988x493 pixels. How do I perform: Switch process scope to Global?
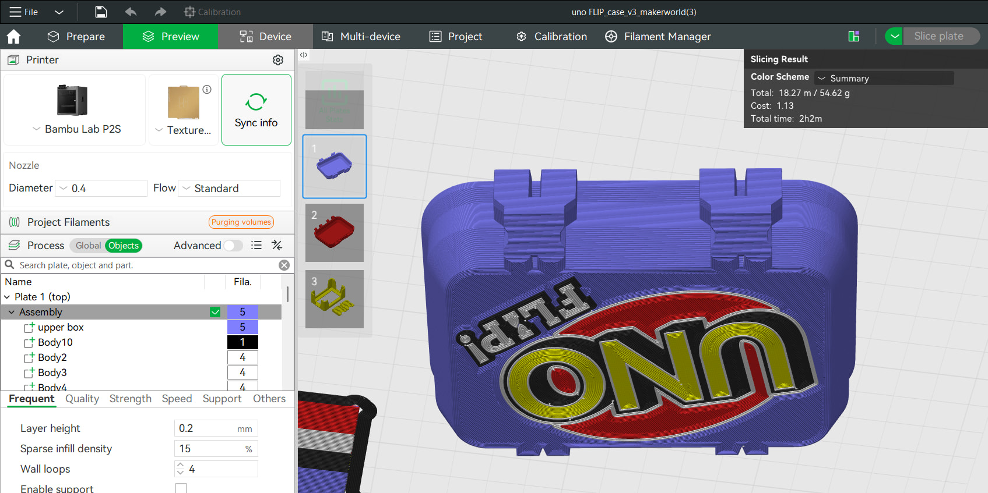88,246
